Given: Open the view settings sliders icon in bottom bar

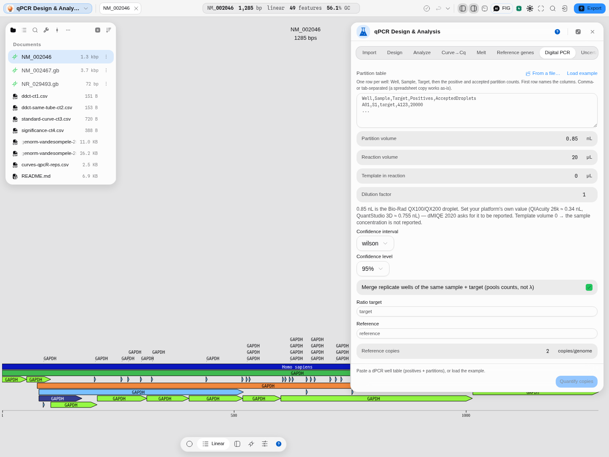Looking at the screenshot, I should [265, 444].
